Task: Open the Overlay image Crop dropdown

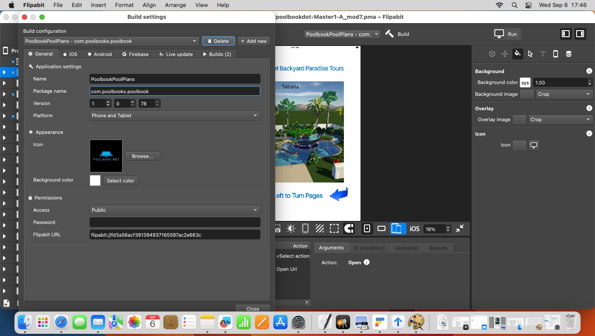Action: (x=560, y=119)
